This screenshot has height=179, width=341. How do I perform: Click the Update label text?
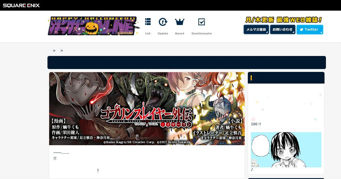point(163,34)
